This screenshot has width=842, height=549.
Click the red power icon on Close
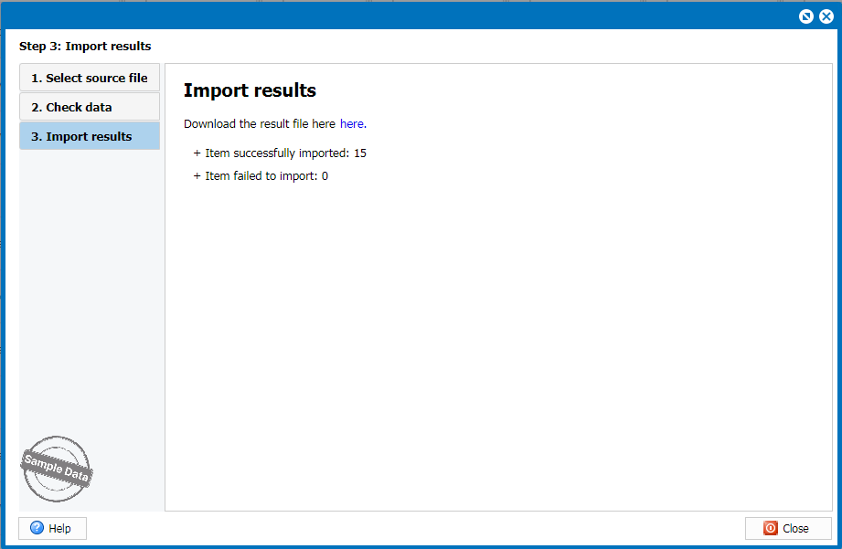771,528
